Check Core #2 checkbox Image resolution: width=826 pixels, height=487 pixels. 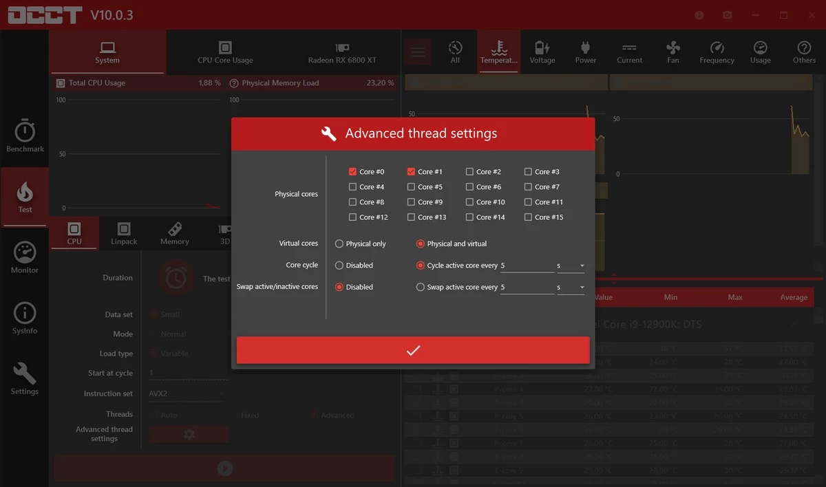(469, 172)
